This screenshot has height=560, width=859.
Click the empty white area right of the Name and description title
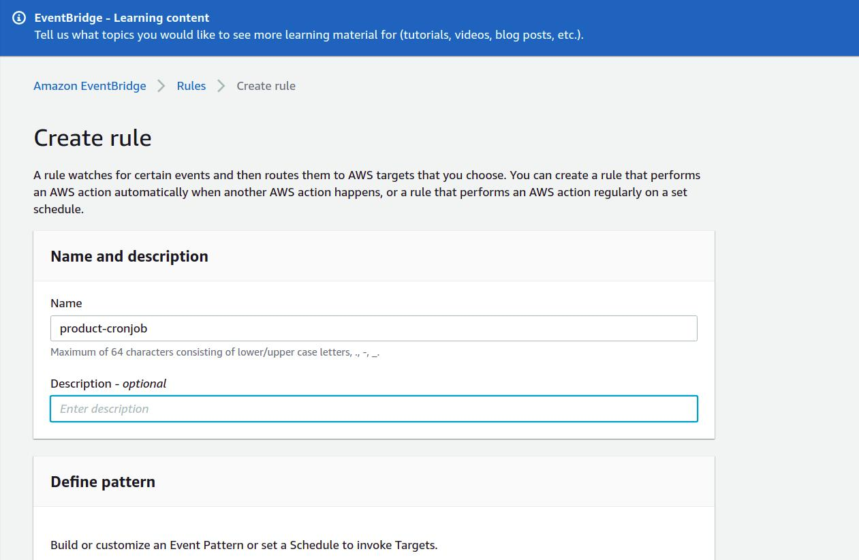click(x=463, y=256)
